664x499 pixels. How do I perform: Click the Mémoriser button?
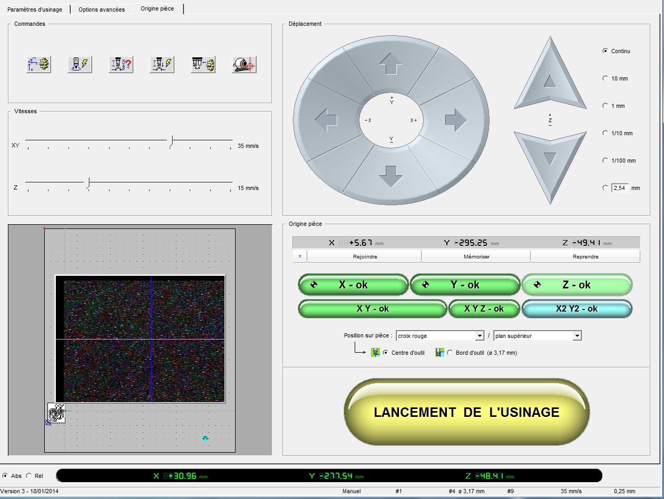[476, 257]
